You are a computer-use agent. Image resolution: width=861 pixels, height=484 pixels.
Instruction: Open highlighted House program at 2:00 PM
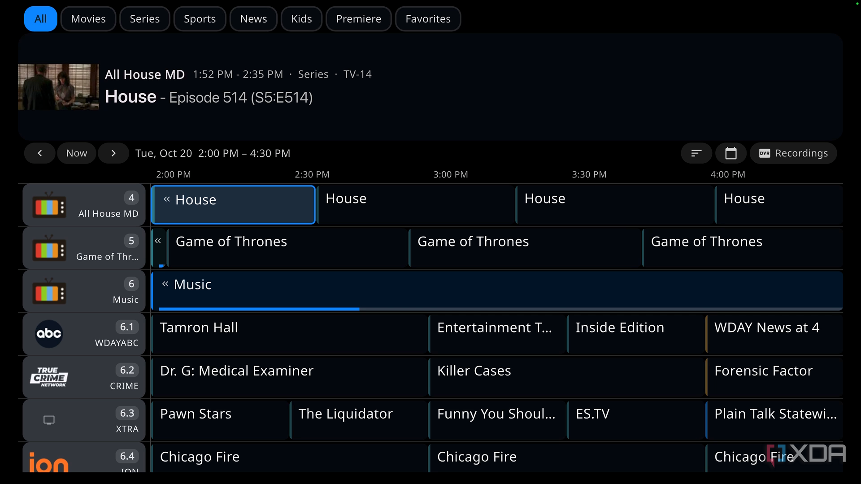[x=233, y=204]
